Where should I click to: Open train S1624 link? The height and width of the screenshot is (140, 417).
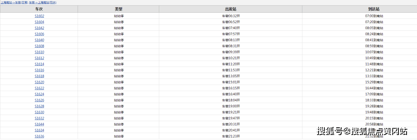point(39,94)
